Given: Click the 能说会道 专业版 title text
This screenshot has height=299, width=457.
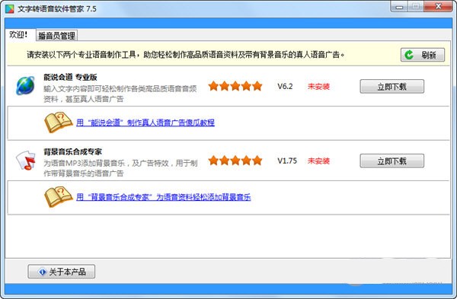Looking at the screenshot, I should pyautogui.click(x=70, y=77).
